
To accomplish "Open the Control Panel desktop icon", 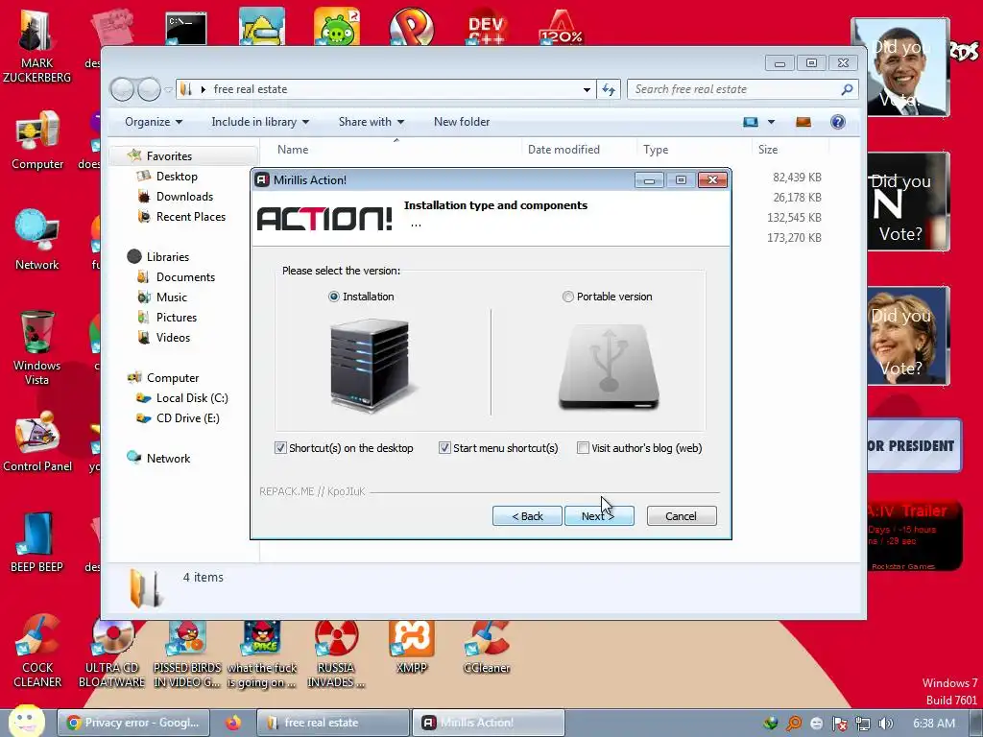I will 37,441.
